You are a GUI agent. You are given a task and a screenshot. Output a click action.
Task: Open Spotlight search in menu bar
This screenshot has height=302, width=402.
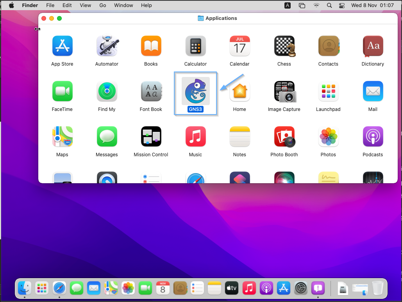(x=329, y=5)
